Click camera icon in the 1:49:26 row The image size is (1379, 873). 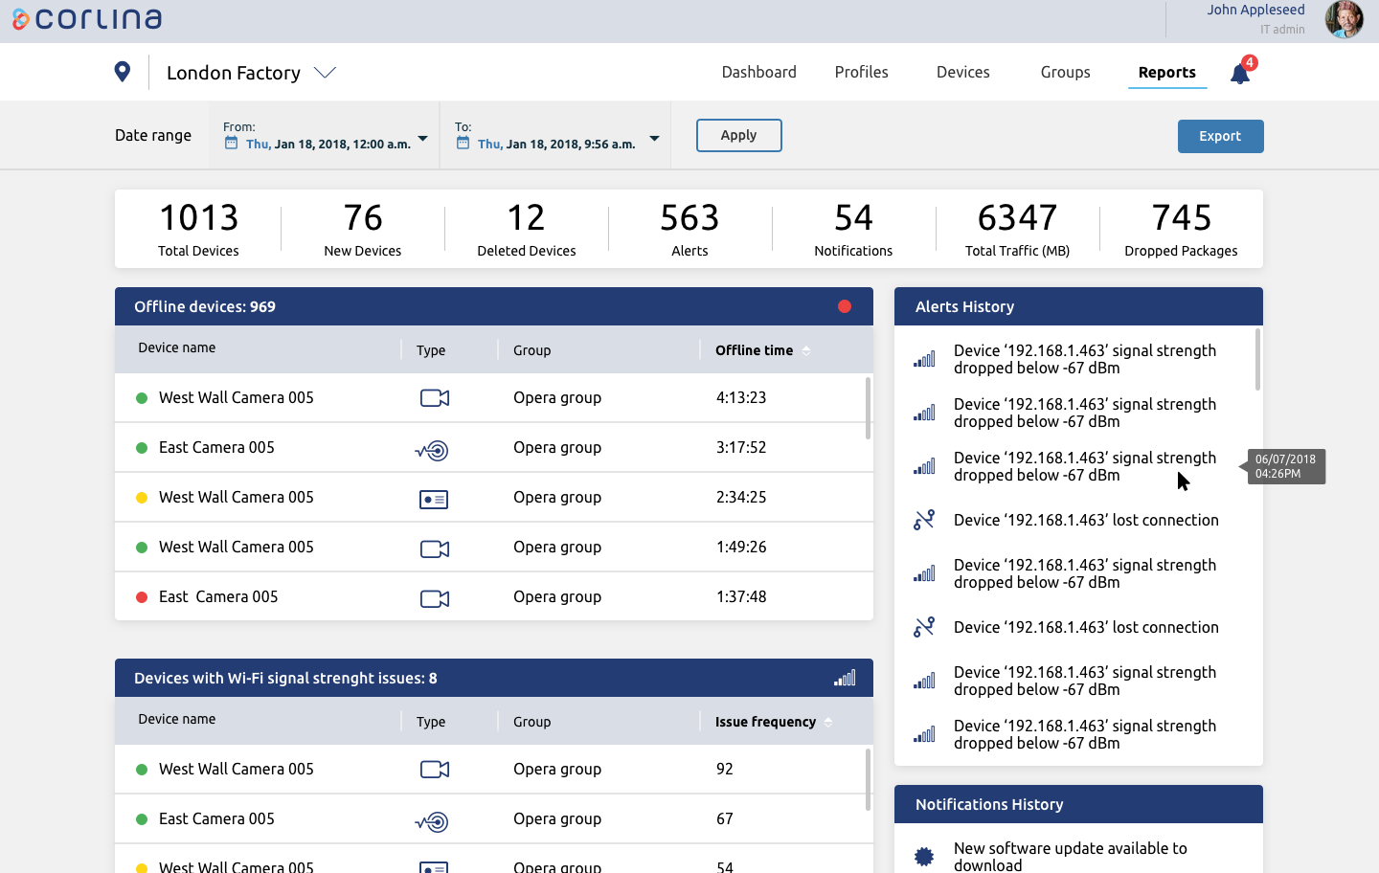pos(435,548)
